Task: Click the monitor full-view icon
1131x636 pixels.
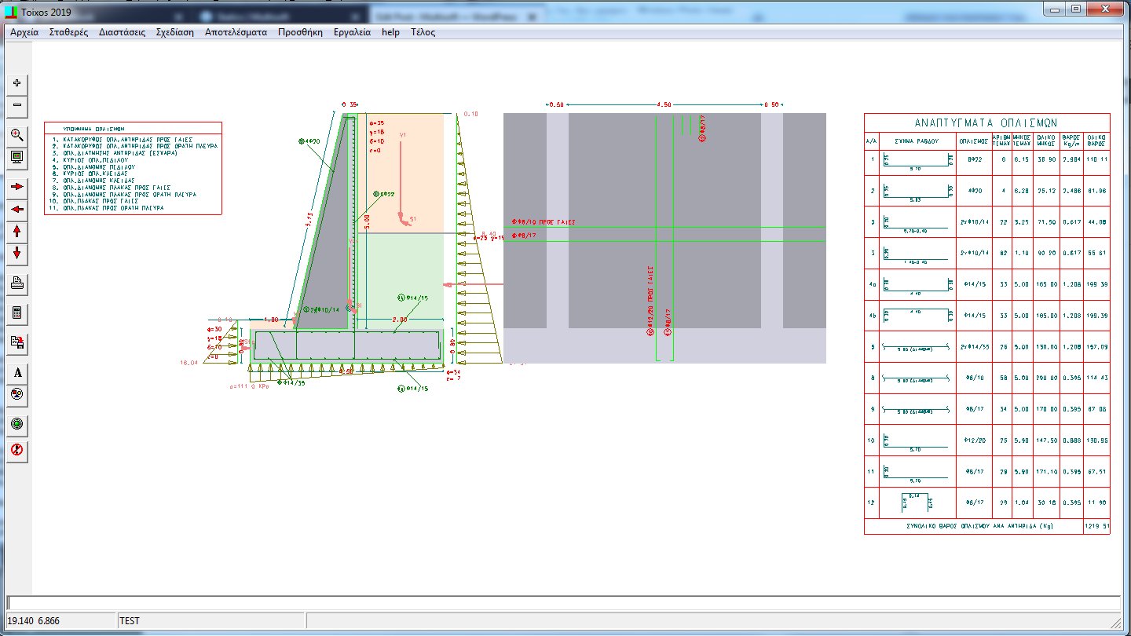Action: [x=17, y=157]
